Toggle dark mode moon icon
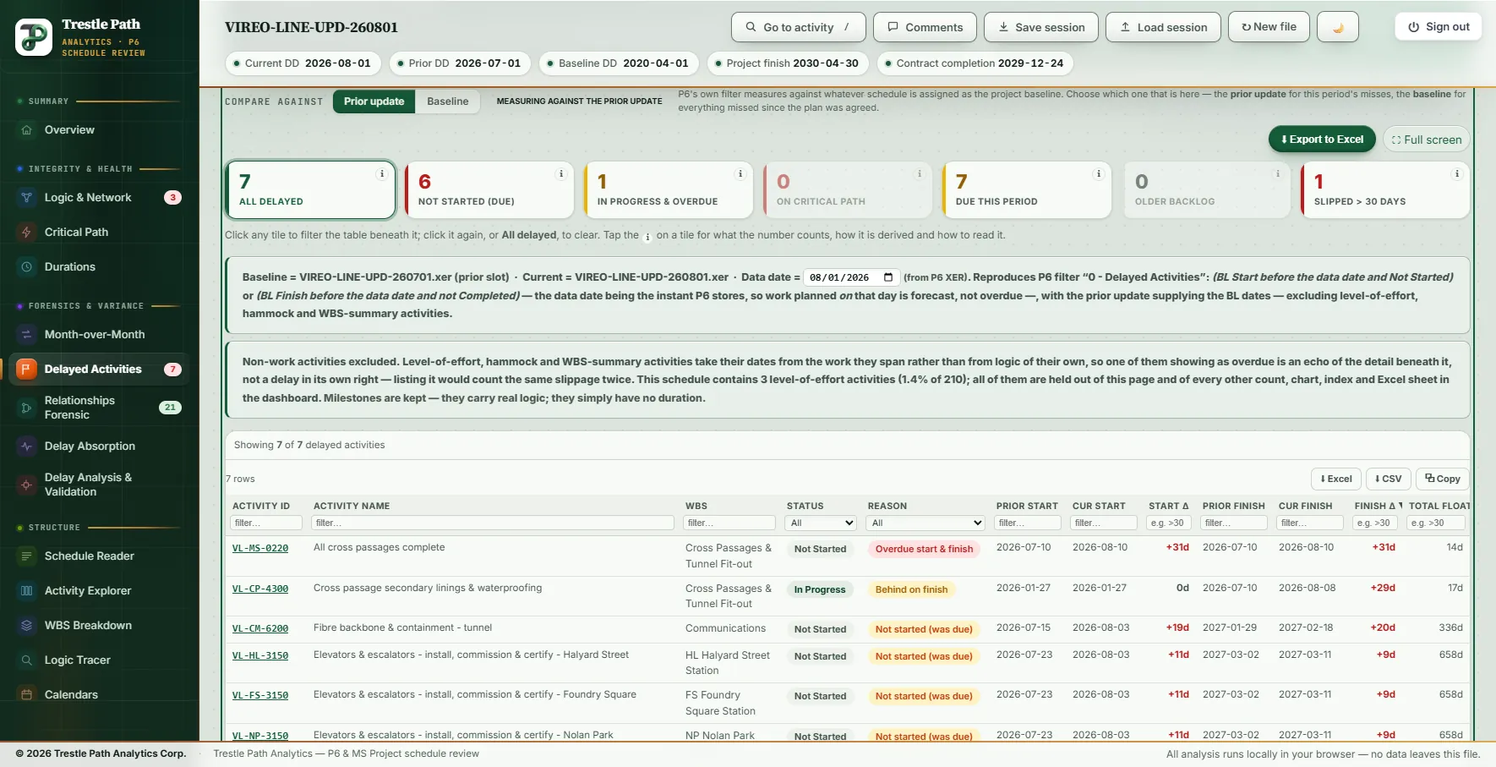The height and width of the screenshot is (767, 1496). [1338, 27]
